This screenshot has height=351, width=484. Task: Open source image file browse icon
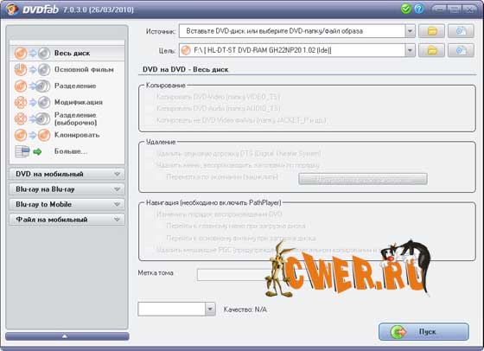[x=461, y=31]
